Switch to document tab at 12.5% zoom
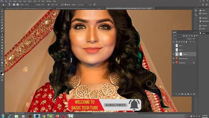 (x=29, y=8)
